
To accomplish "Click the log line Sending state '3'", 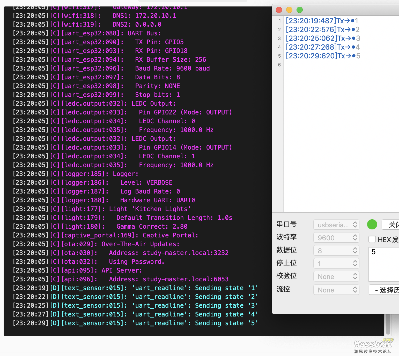I will point(135,305).
